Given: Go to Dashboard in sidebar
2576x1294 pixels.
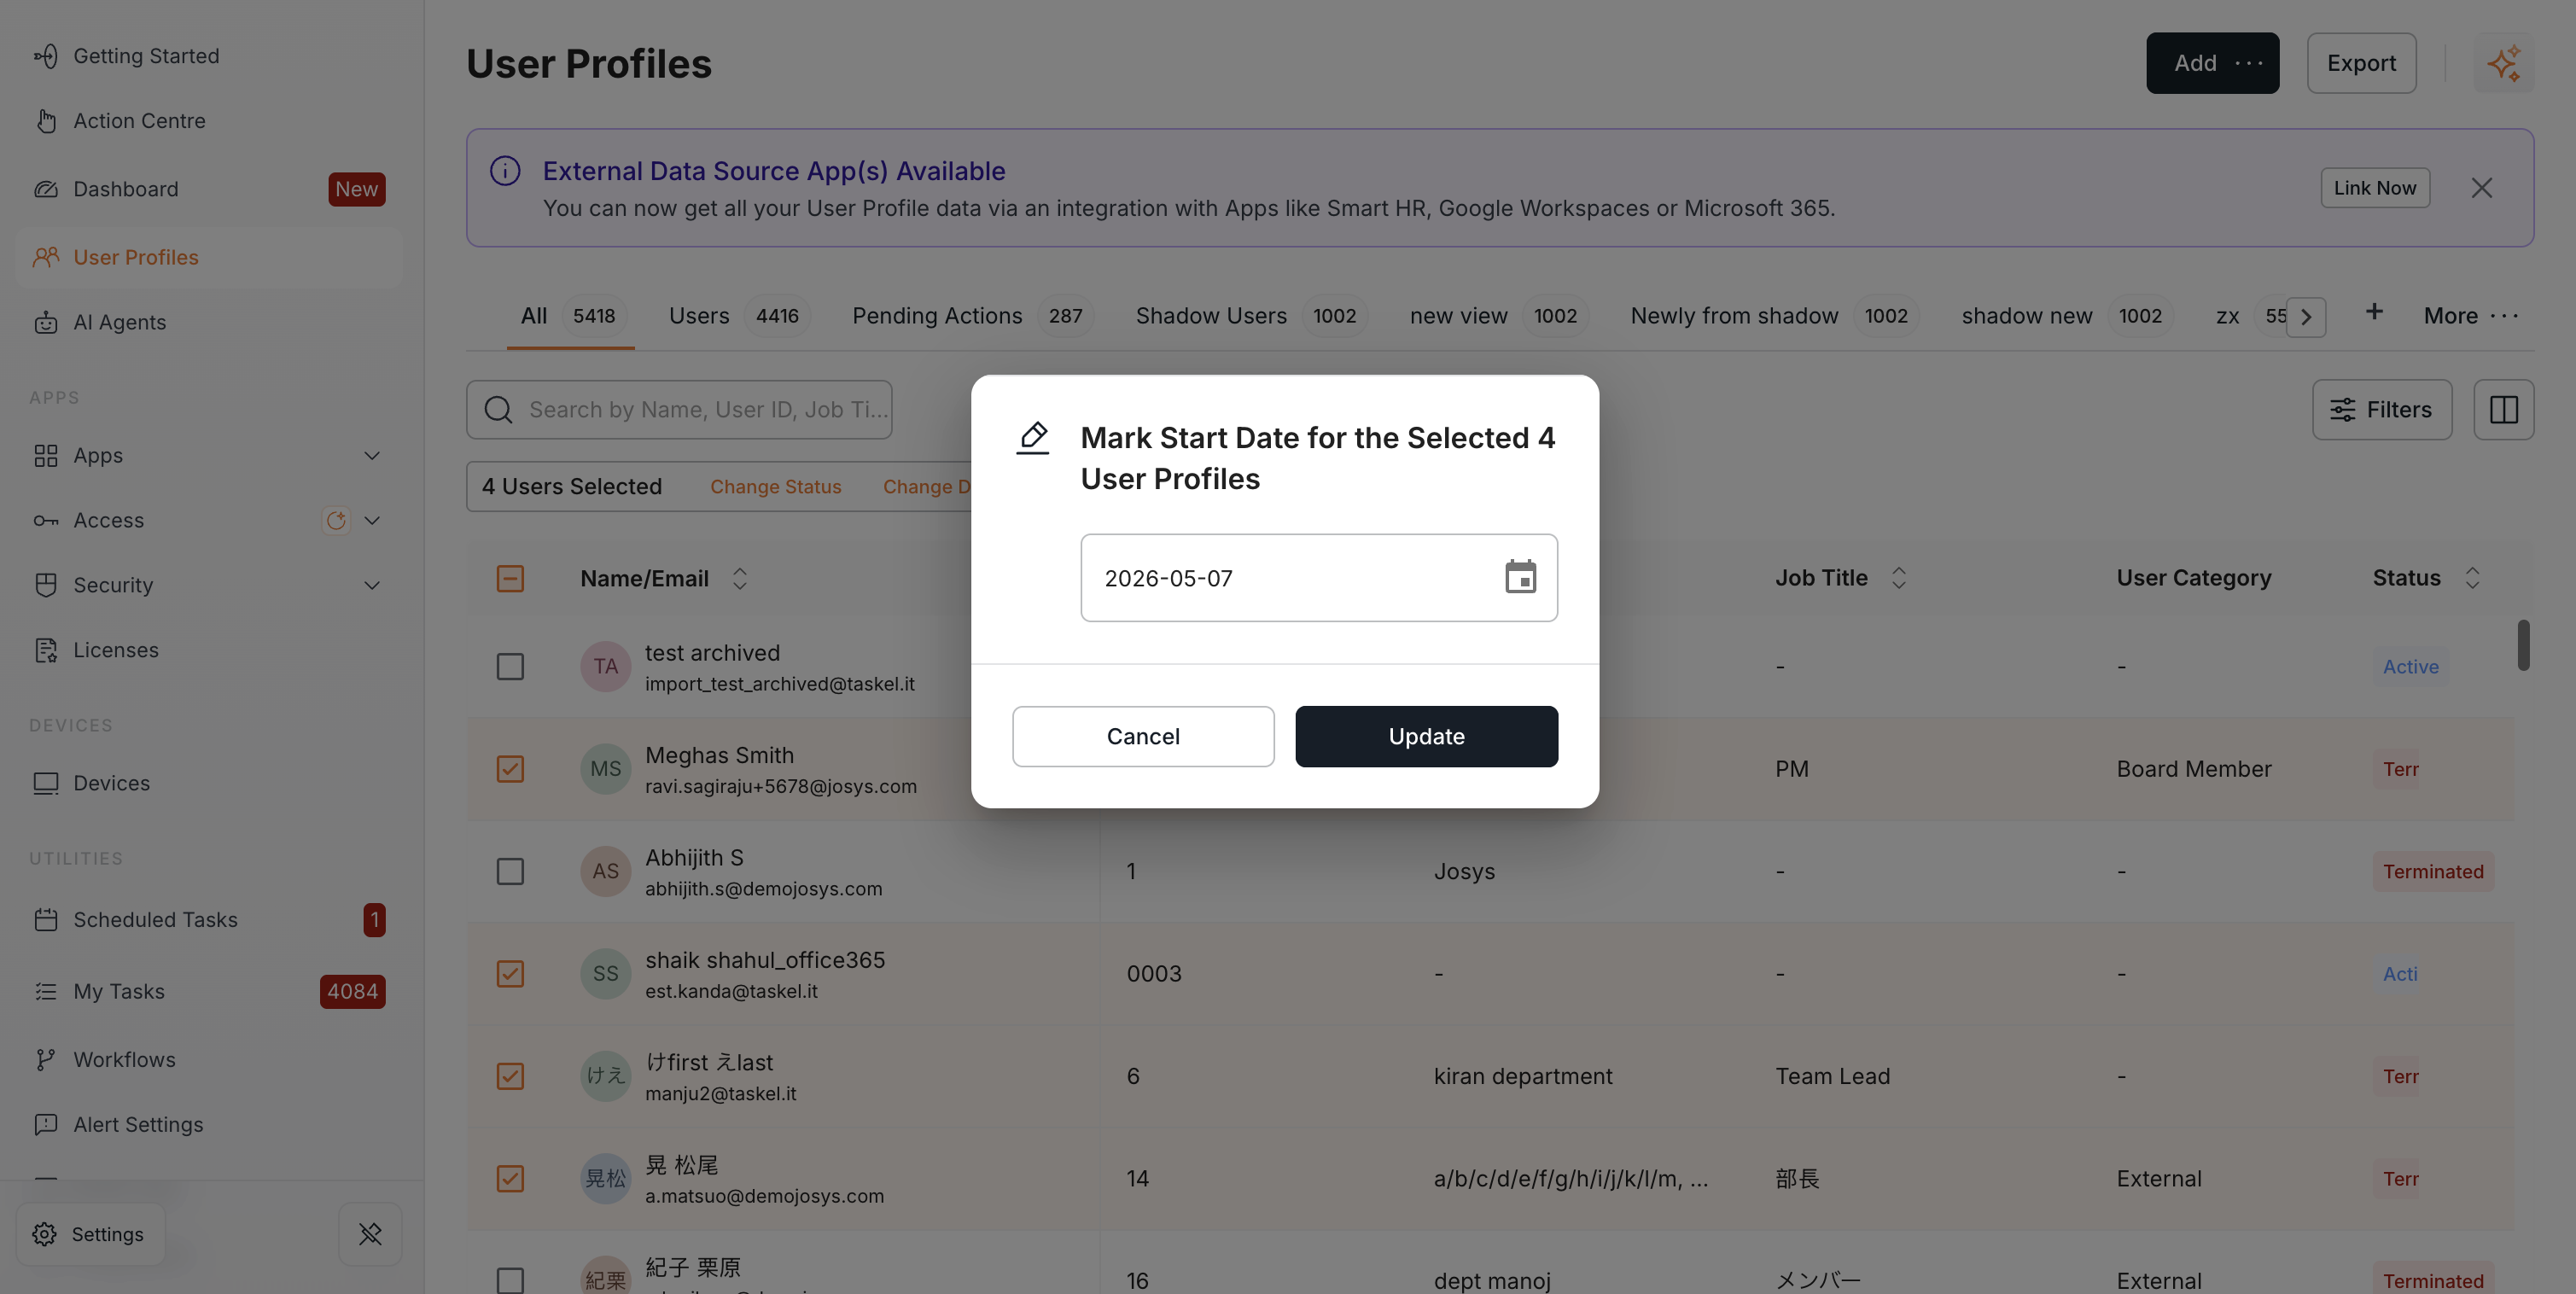Looking at the screenshot, I should pos(125,189).
